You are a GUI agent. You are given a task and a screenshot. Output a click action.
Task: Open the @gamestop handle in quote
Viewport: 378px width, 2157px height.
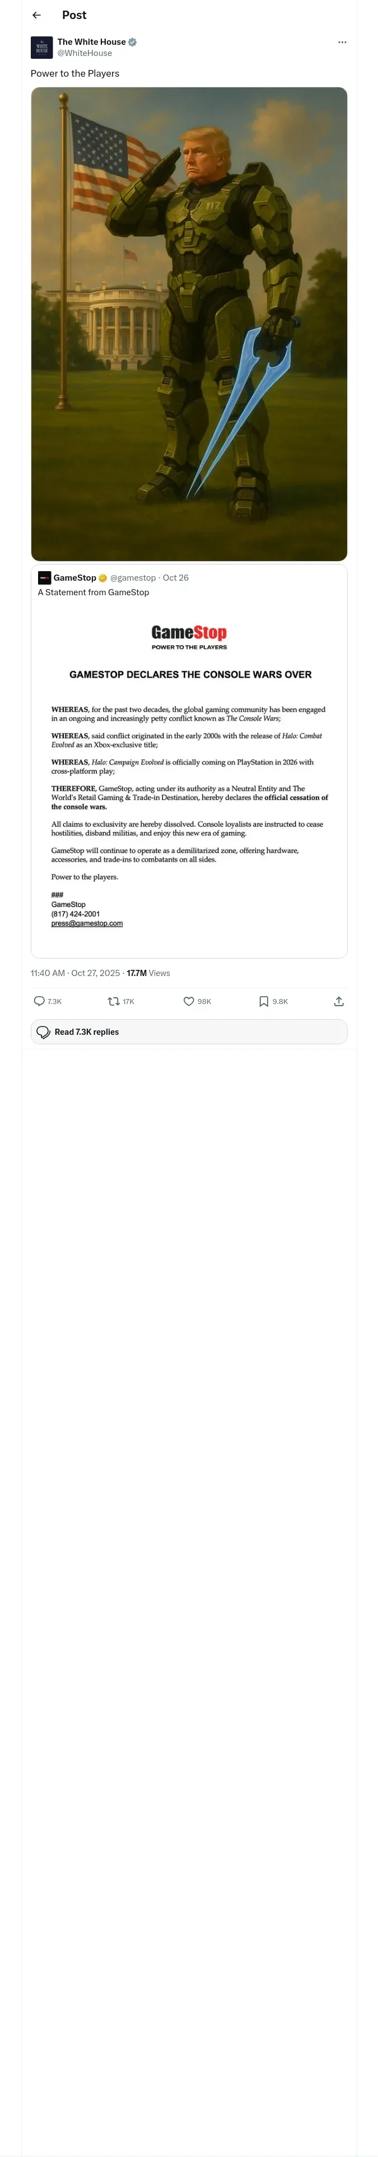pos(132,578)
